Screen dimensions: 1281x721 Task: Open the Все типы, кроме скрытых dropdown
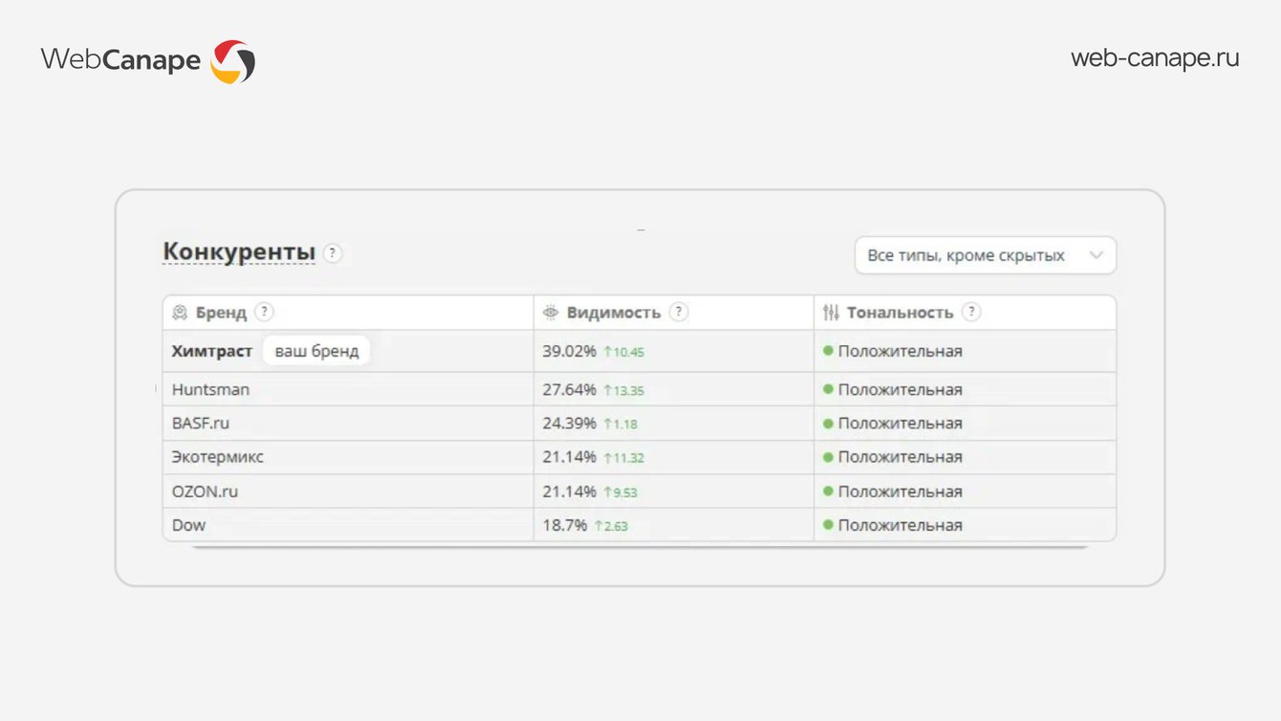click(x=986, y=255)
